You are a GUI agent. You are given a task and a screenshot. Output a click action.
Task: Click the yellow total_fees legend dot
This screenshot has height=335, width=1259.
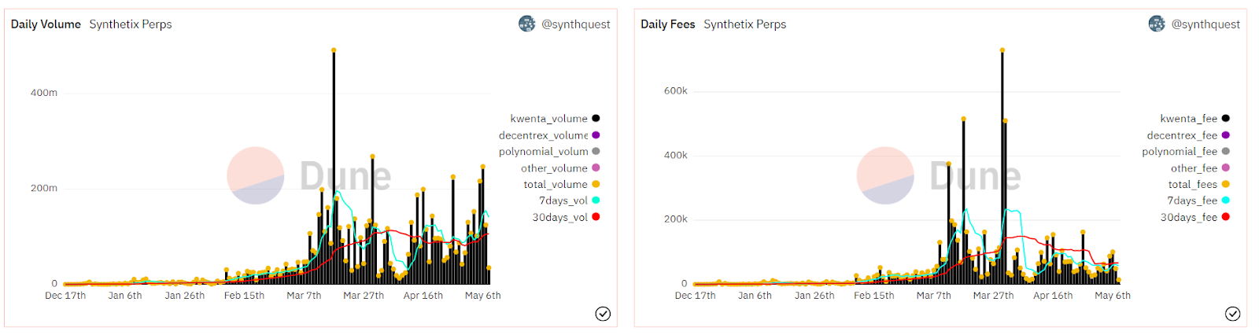(1226, 185)
